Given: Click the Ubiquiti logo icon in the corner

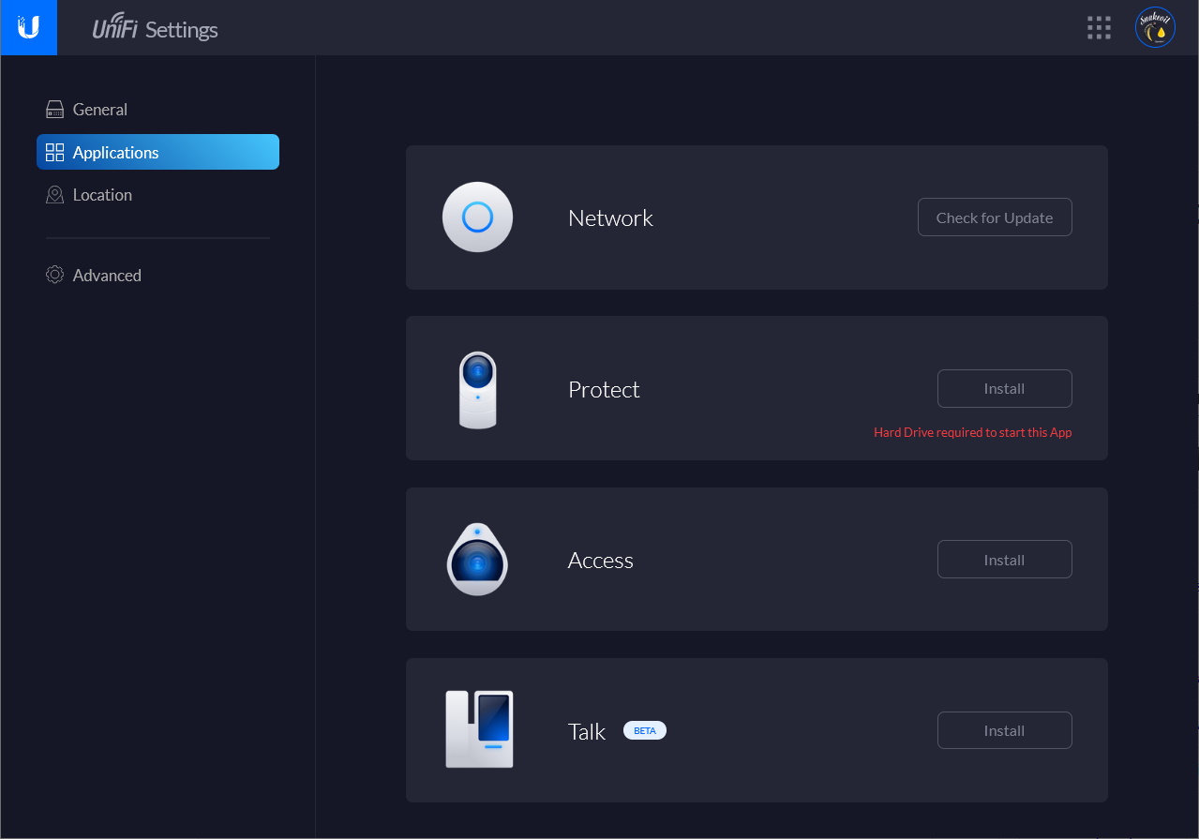Looking at the screenshot, I should [x=28, y=28].
